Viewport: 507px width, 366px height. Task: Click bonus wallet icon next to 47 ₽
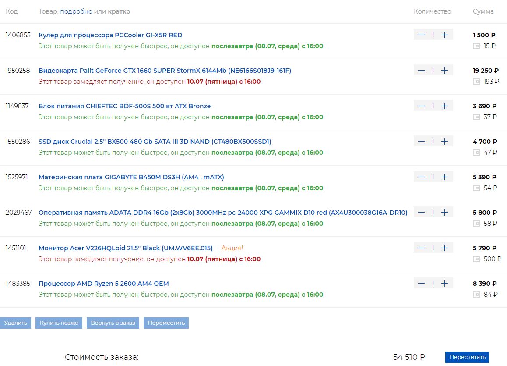point(476,153)
